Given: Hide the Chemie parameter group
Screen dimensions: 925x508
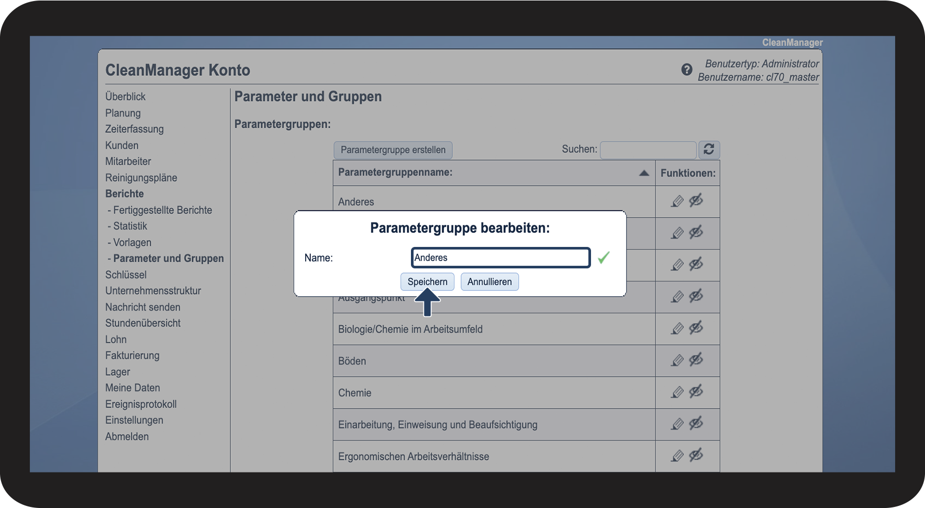Looking at the screenshot, I should (x=696, y=392).
